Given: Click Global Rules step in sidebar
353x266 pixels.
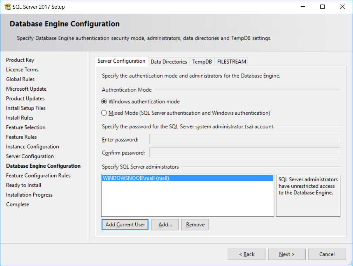Looking at the screenshot, I should pos(20,79).
